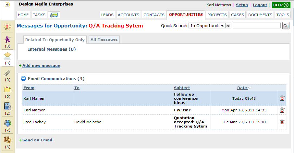The height and width of the screenshot is (153, 294).
Task: Open the contacts address book sidebar icon
Action: (x=7, y=106)
